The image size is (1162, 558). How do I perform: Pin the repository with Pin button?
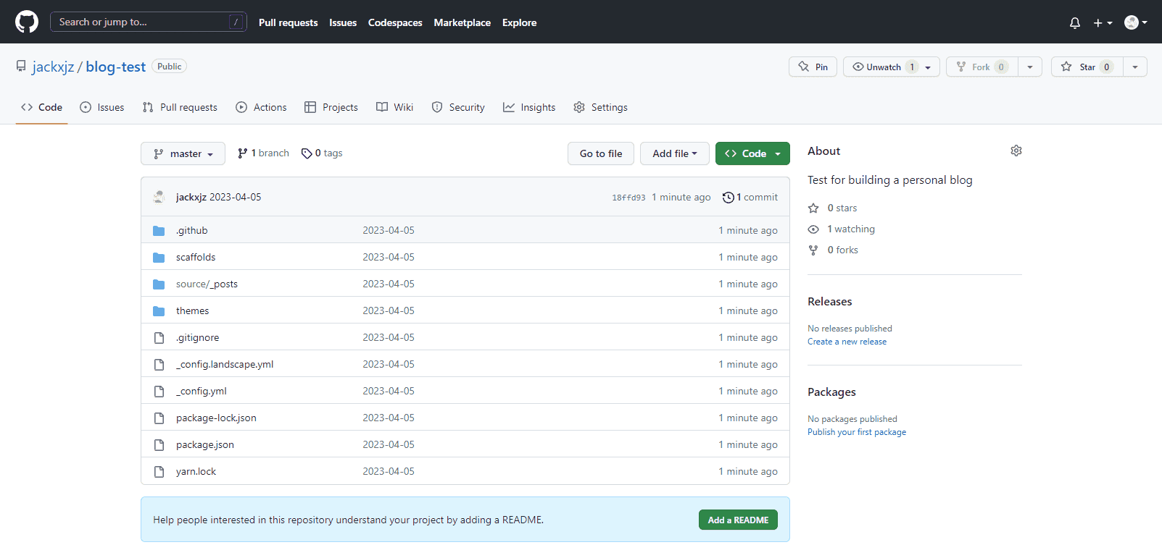pyautogui.click(x=813, y=67)
